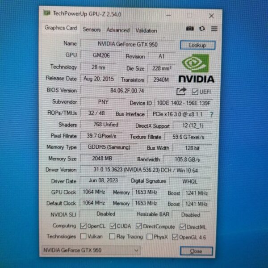Toggle the UEFI checkbox

click(x=194, y=92)
